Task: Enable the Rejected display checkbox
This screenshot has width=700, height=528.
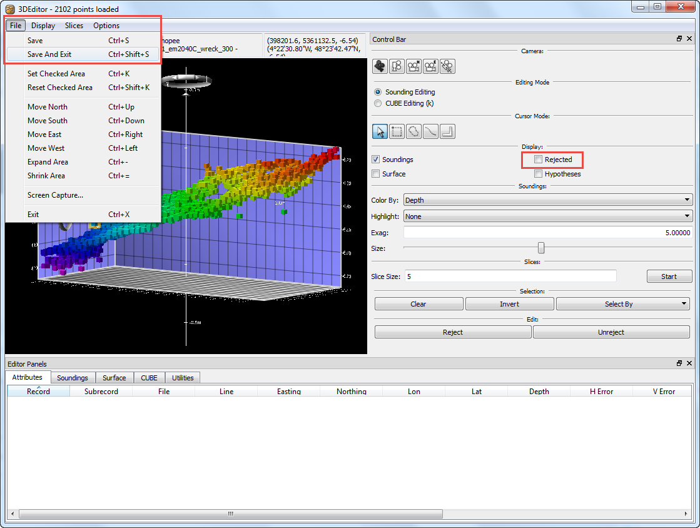Action: tap(539, 160)
